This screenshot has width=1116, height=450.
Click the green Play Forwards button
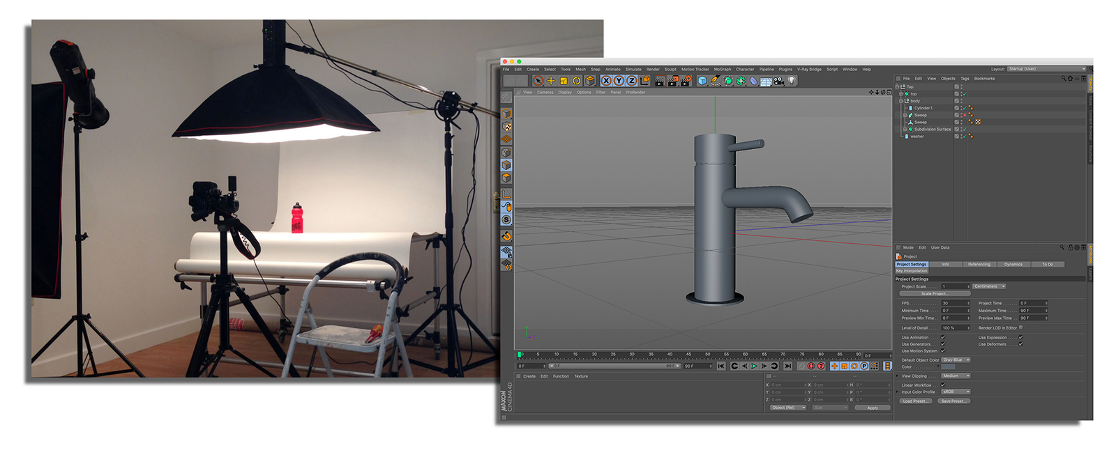coord(754,366)
